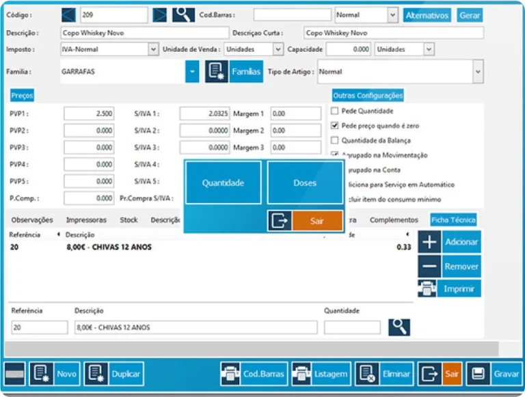525x397 pixels.
Task: Click the next record arrow beside Código
Action: point(159,14)
